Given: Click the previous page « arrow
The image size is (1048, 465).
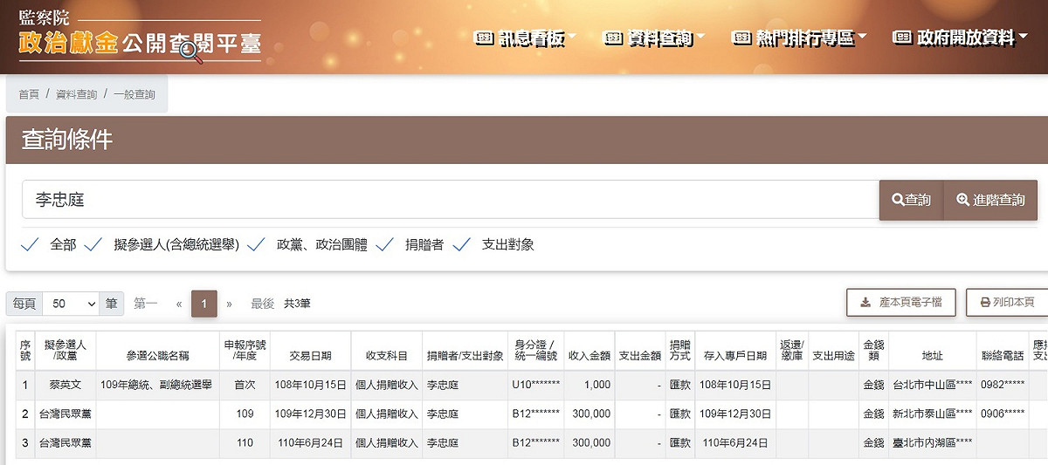Looking at the screenshot, I should (x=179, y=304).
